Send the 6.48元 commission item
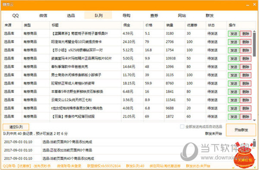Image resolution: width=259 pixels, height=170 pixels. [234, 92]
